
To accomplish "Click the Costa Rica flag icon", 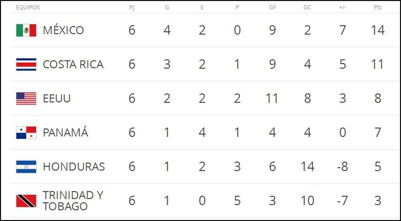I will pyautogui.click(x=26, y=65).
